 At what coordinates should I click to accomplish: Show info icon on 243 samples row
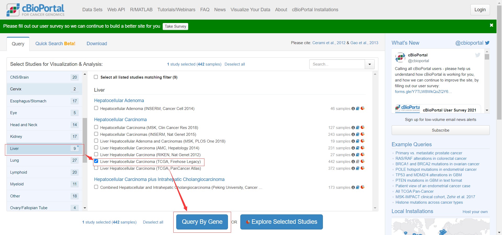coord(353,134)
